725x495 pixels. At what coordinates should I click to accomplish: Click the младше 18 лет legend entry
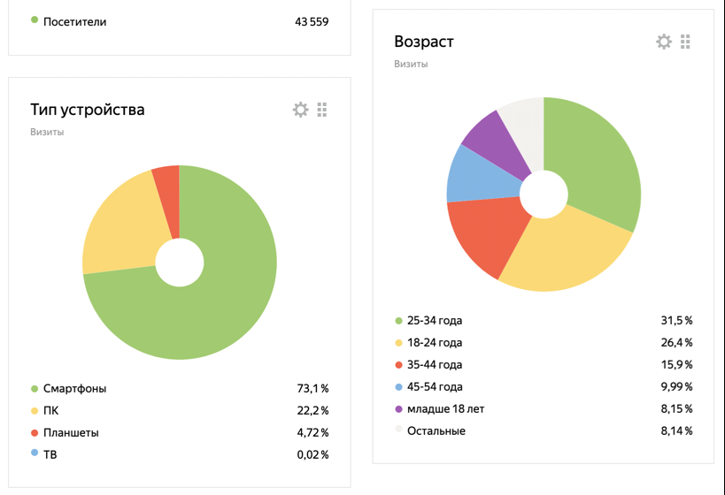[x=445, y=408]
